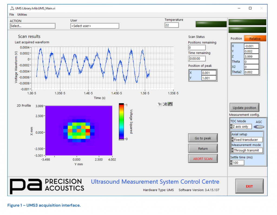Screen dimensions: 277x215
Task: Select the crosshair cursor tool above the 2D profile
Action: point(160,104)
